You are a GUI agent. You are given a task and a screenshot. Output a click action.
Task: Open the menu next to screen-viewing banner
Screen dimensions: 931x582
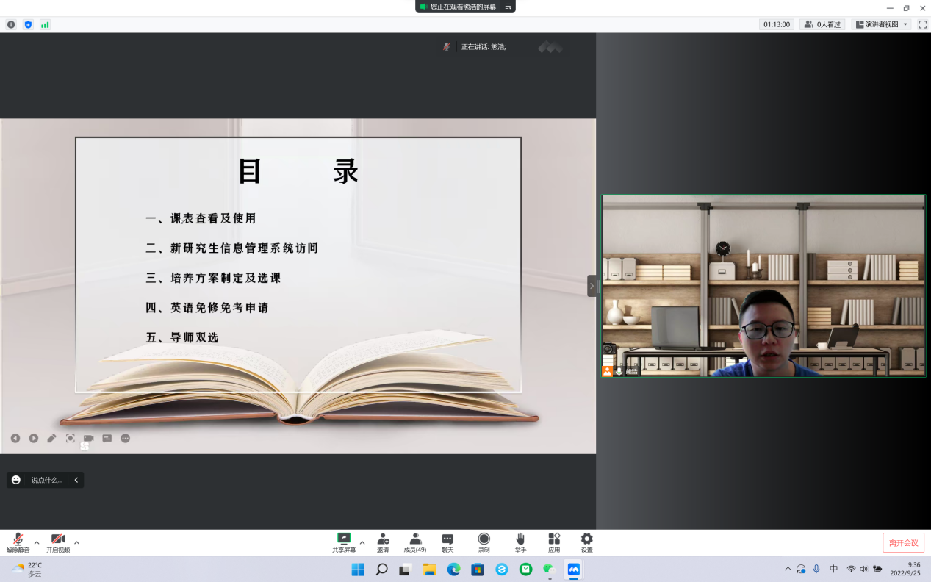508,7
